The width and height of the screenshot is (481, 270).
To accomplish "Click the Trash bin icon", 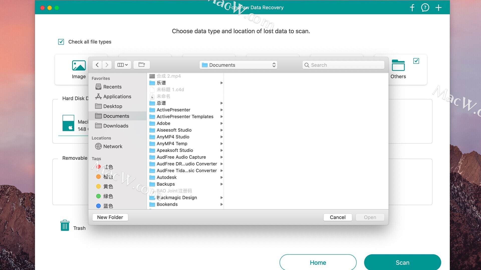I will [65, 225].
